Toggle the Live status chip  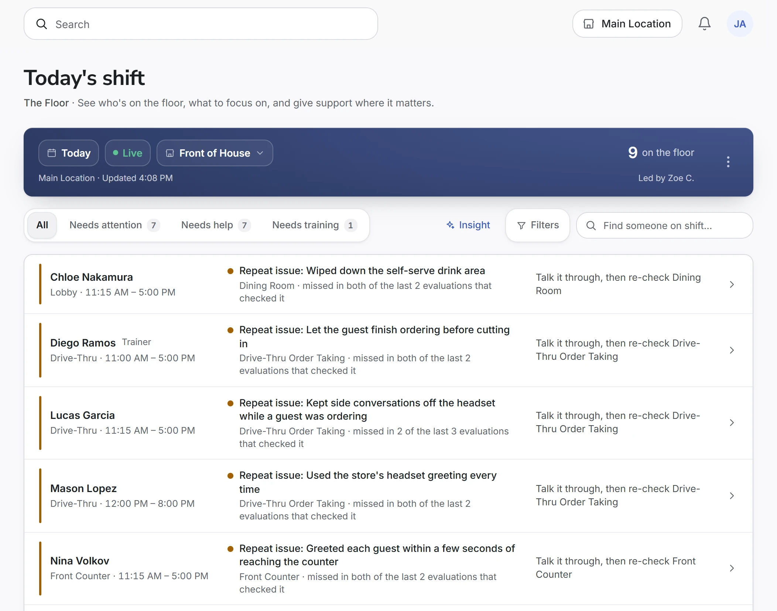click(x=127, y=153)
